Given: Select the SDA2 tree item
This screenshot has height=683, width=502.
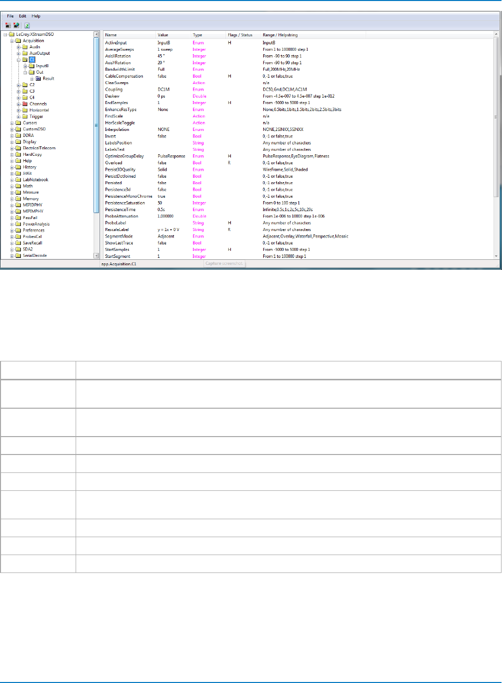Looking at the screenshot, I should tap(27, 249).
